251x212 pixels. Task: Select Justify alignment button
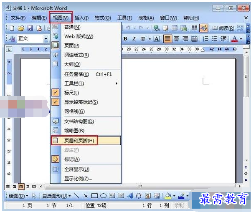click(x=167, y=39)
